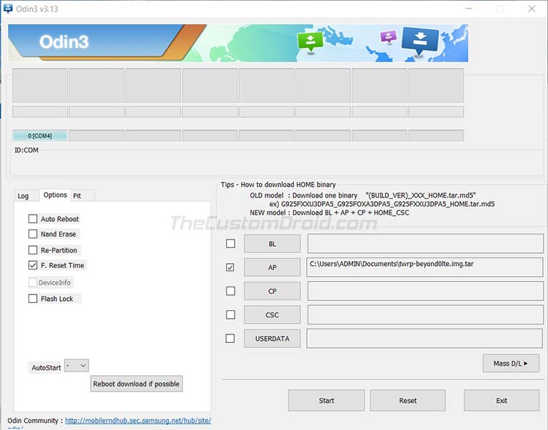
Task: Tick the checkbox next to CSC
Action: click(x=230, y=314)
